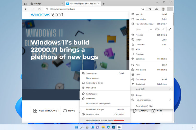
Task: Select Pin to taskbar
Action: click(x=105, y=94)
